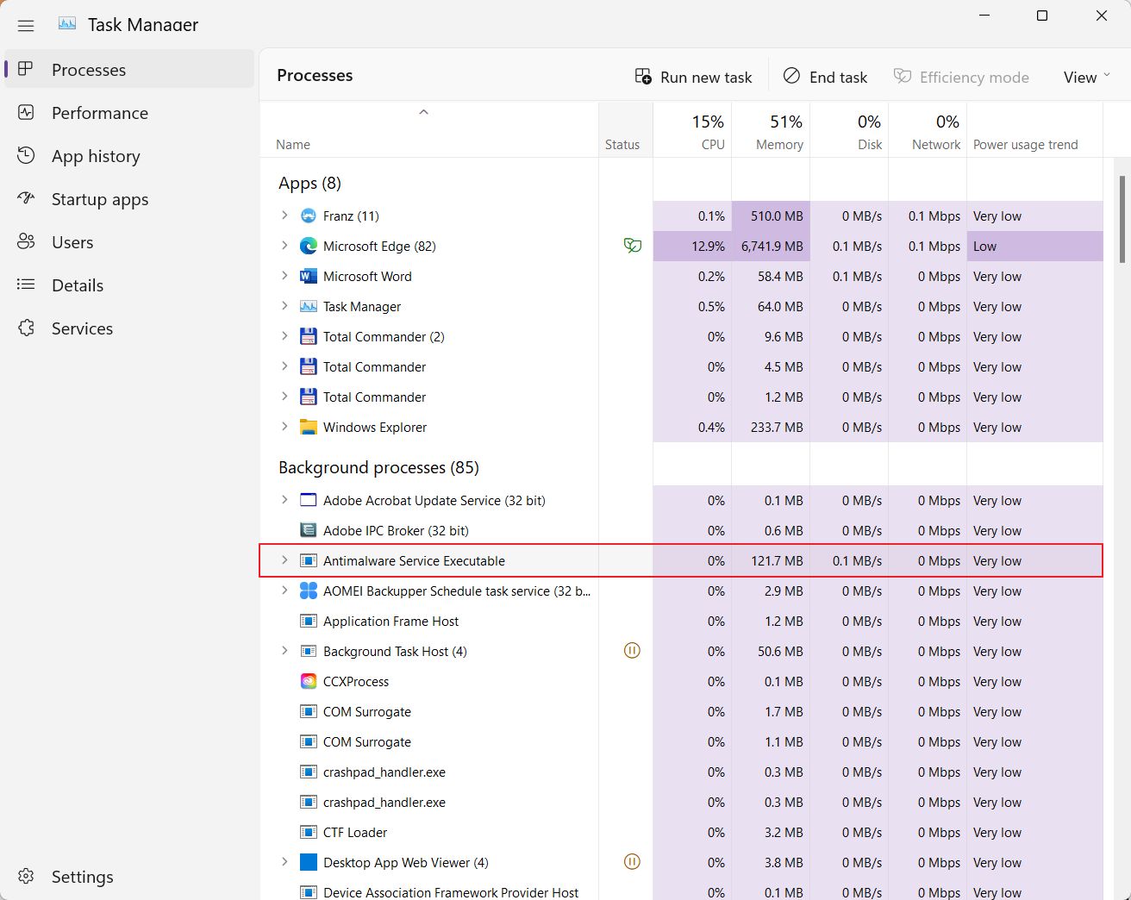Expand the Microsoft Edge (82) process group

pos(284,246)
